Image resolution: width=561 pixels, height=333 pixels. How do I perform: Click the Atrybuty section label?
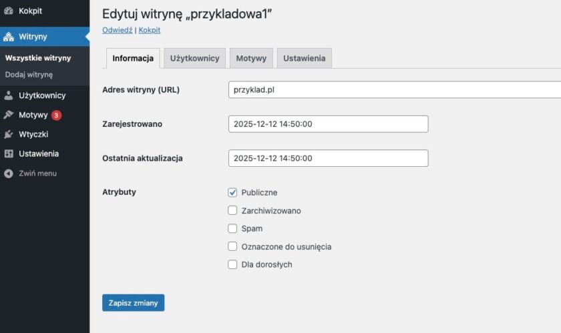[x=119, y=192]
